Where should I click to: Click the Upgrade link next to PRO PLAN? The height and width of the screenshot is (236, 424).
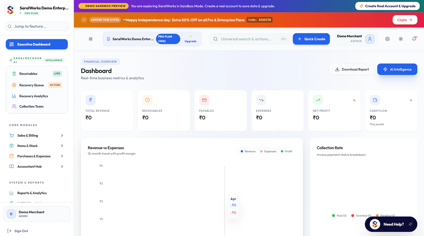coord(191,39)
